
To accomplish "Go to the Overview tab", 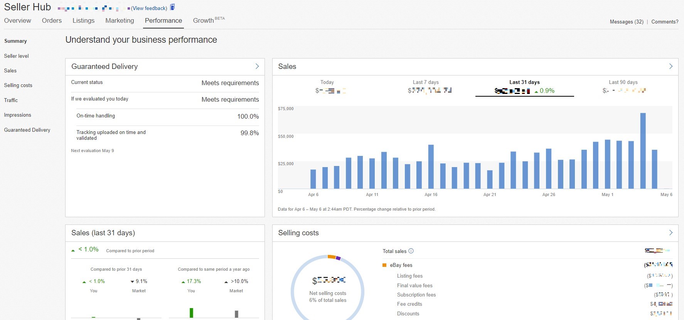I will coord(18,21).
